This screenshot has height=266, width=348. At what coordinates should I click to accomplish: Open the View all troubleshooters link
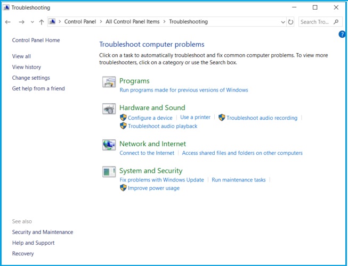[21, 56]
